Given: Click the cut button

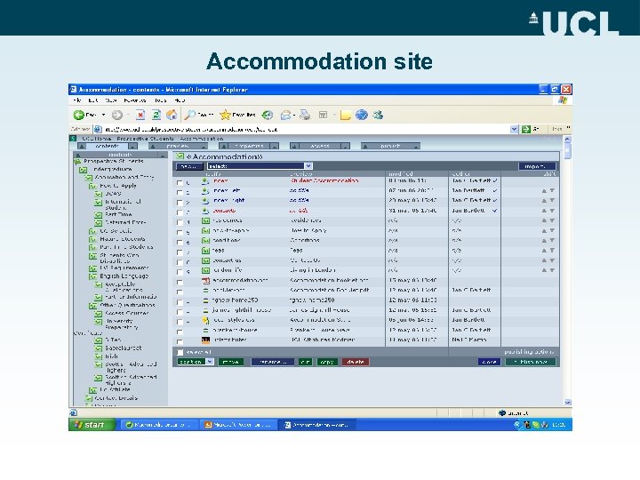Looking at the screenshot, I should click(305, 362).
